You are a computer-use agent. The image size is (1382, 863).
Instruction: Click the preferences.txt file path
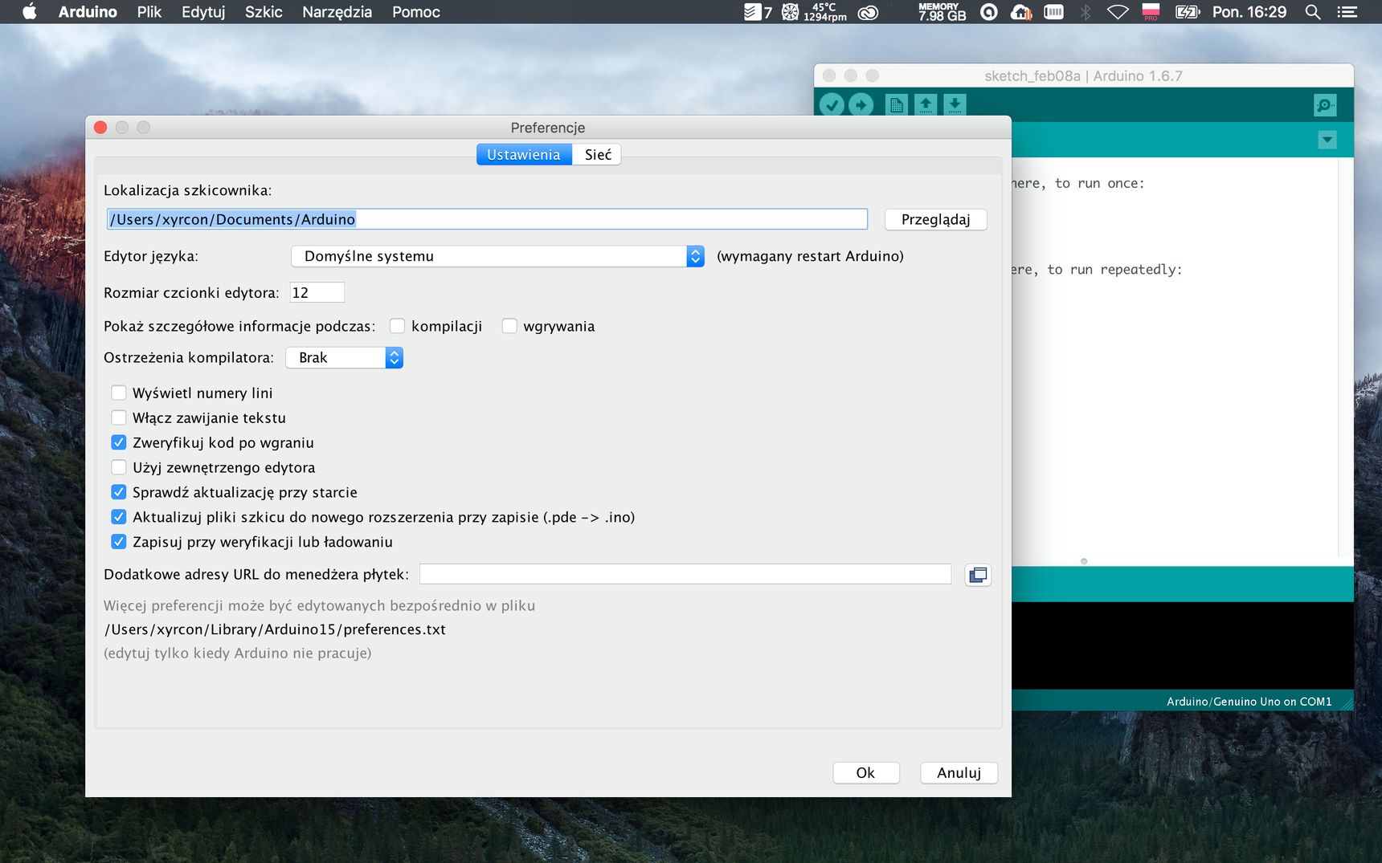[275, 629]
